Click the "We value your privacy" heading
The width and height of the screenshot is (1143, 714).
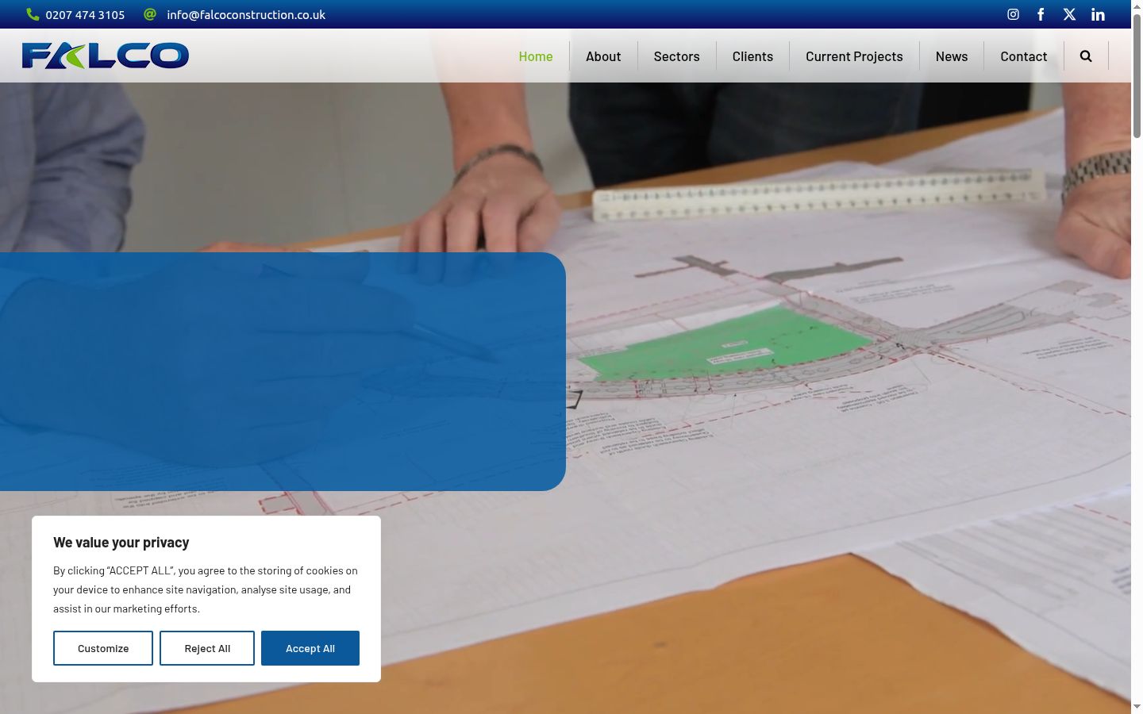pos(121,543)
